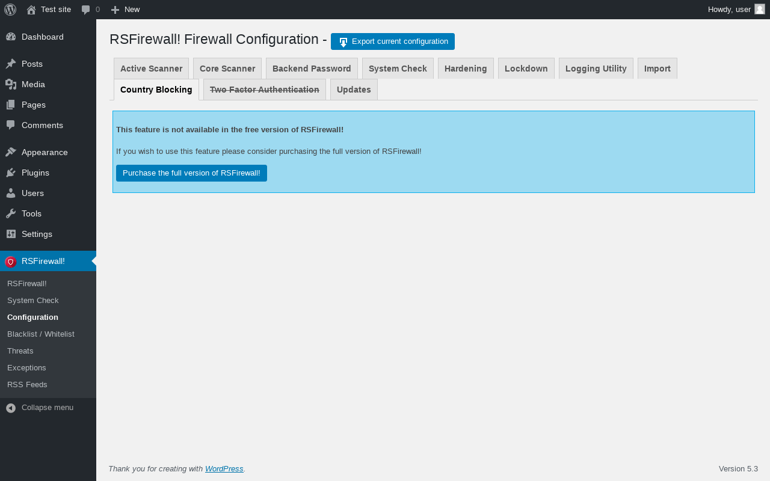Switch to the Lockdown tab
770x481 pixels.
point(526,69)
